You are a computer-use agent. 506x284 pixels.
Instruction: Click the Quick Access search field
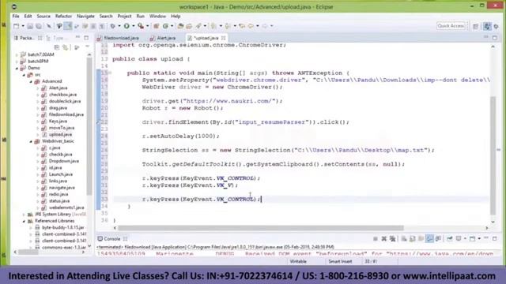[x=451, y=26]
